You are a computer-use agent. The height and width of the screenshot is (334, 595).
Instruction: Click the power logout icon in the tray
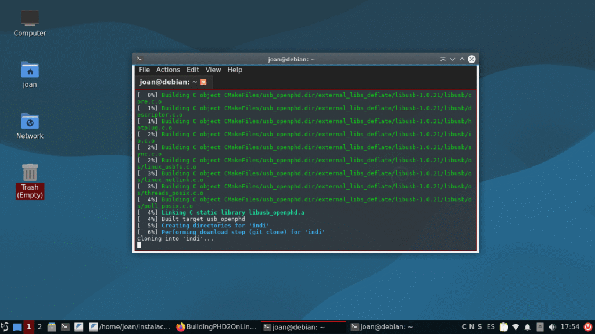coord(587,327)
